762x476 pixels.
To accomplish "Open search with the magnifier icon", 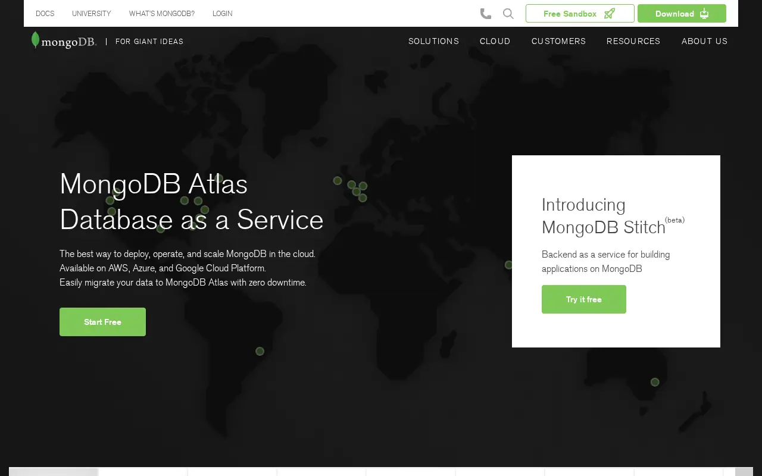I will pyautogui.click(x=508, y=14).
